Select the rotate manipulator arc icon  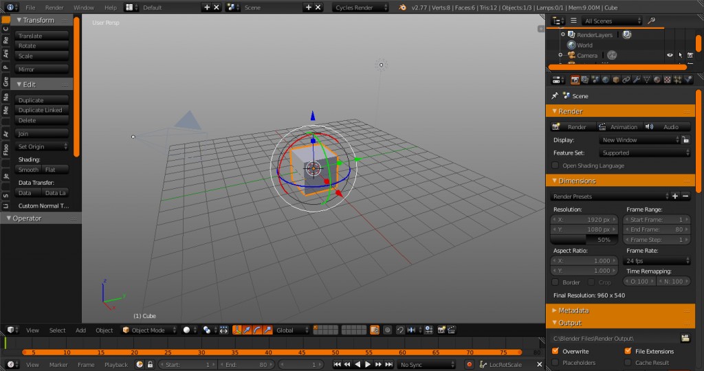point(257,330)
